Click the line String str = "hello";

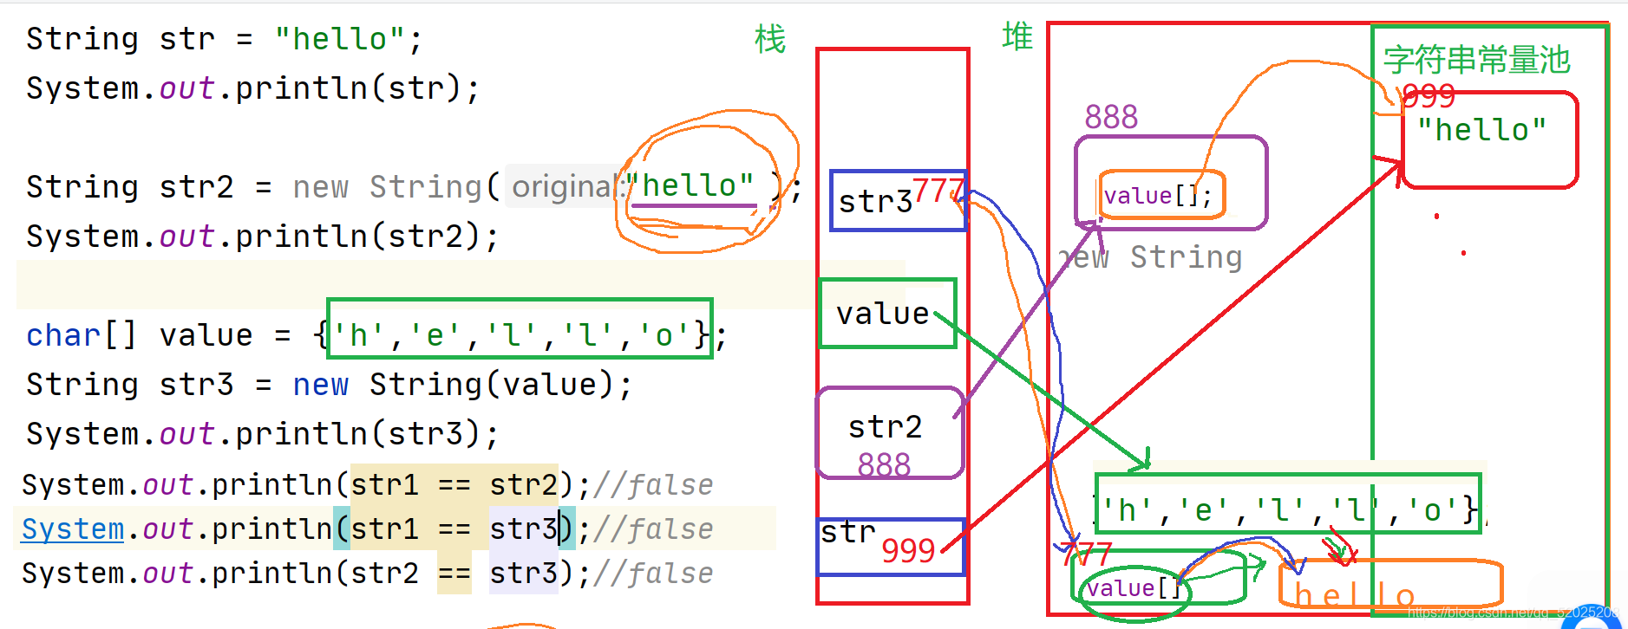coord(224,39)
